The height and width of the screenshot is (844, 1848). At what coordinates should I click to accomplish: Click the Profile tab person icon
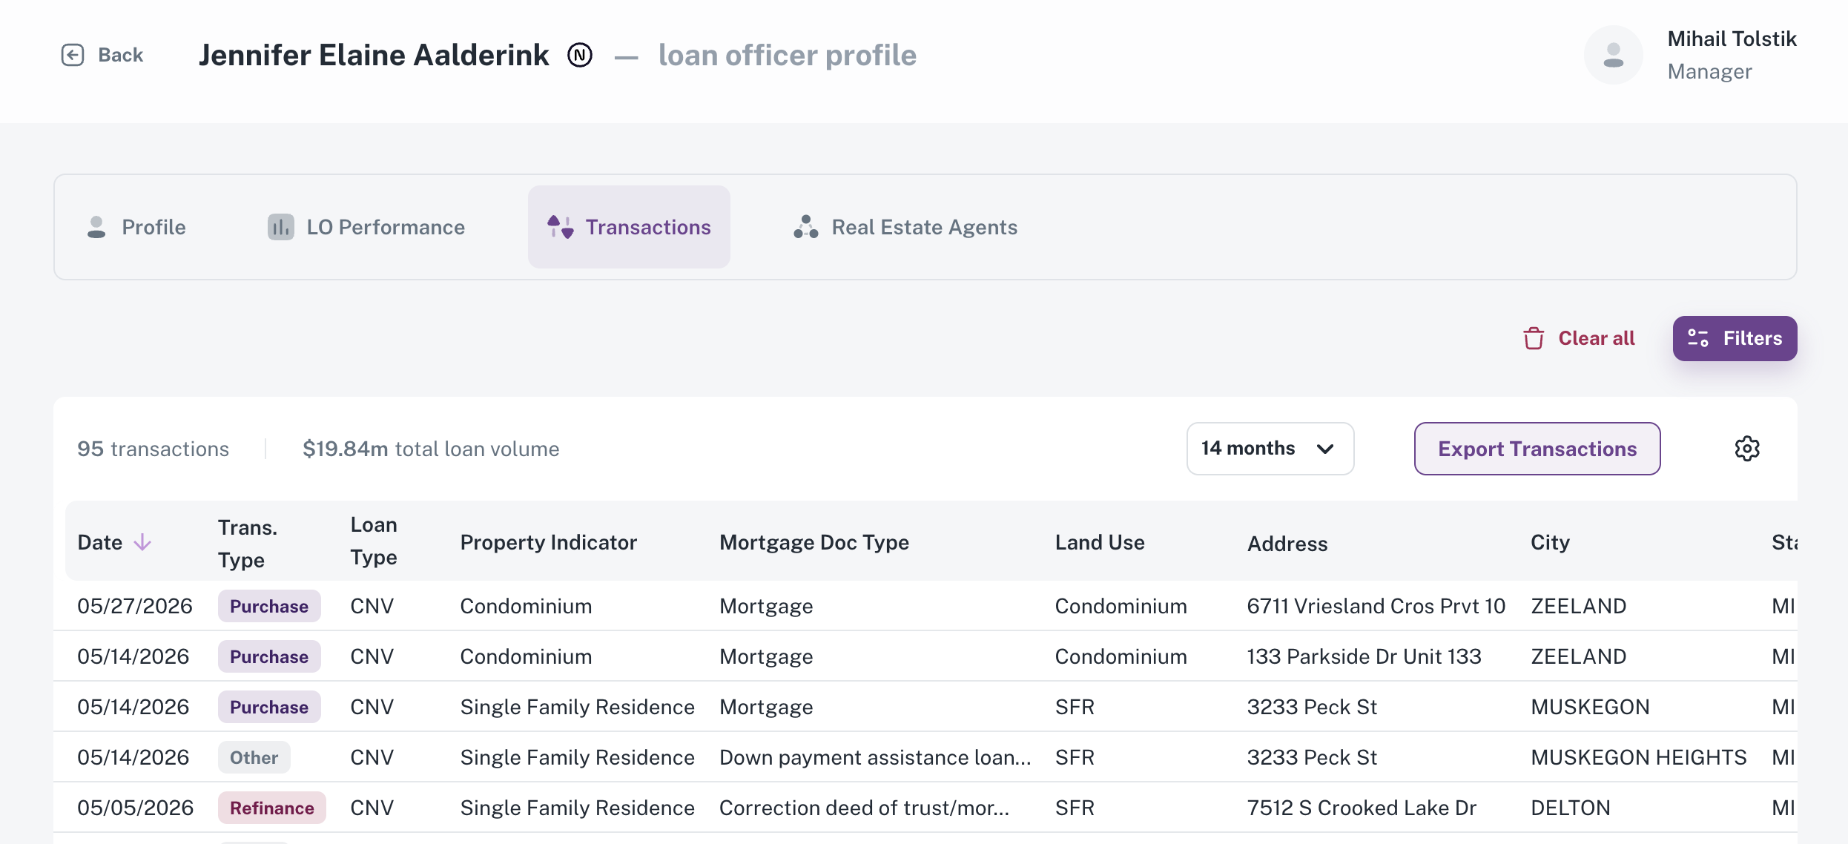tap(96, 227)
